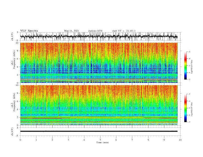Click the ch.1 Frequency (kHz) axis label
The image size is (203, 157).
13,60
